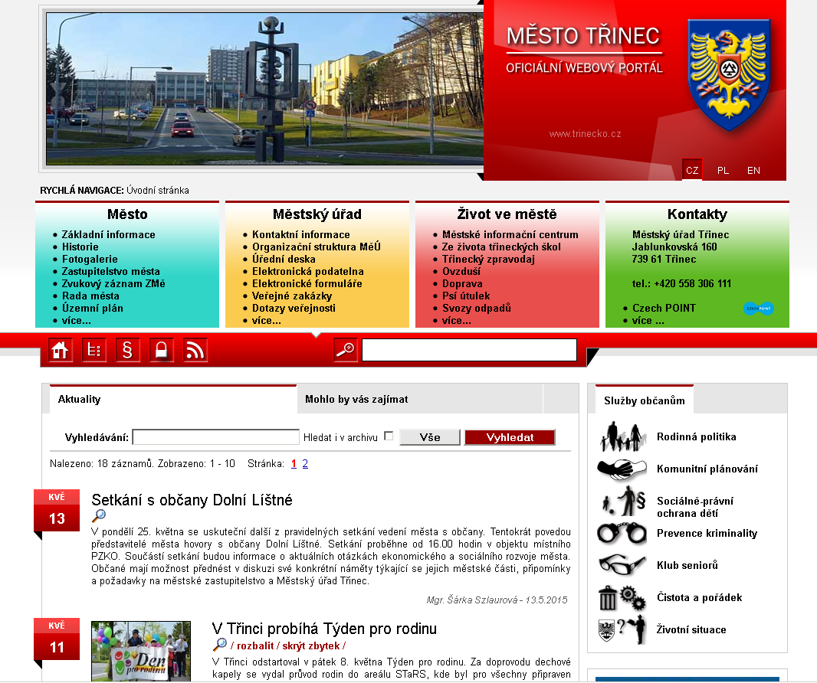The height and width of the screenshot is (683, 817).
Task: Go to results page 1
Action: (294, 464)
